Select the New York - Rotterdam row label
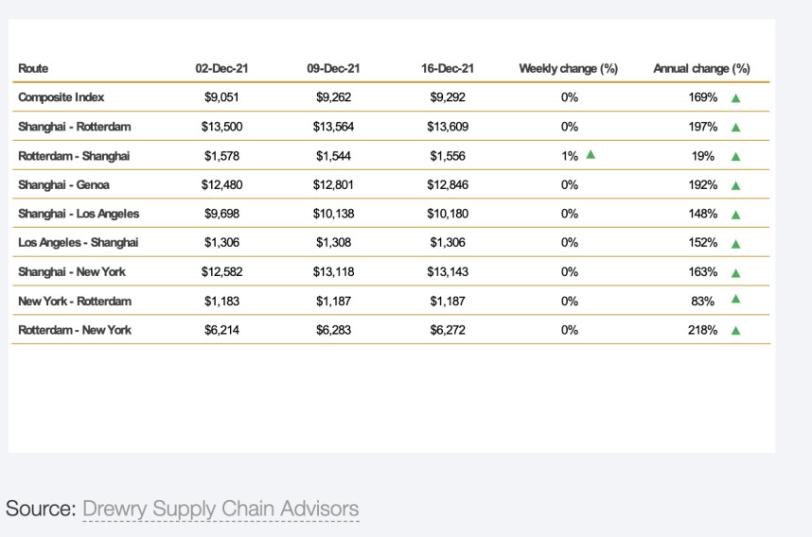The width and height of the screenshot is (812, 537). [75, 301]
